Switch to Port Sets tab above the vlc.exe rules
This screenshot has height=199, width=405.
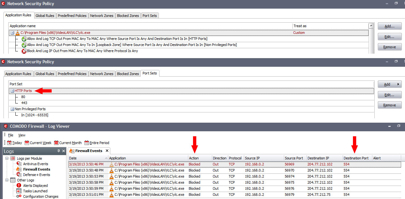pos(150,16)
